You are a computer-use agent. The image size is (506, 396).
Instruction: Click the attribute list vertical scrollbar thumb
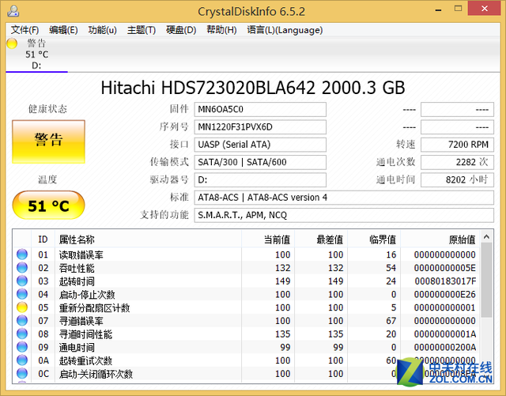click(487, 280)
